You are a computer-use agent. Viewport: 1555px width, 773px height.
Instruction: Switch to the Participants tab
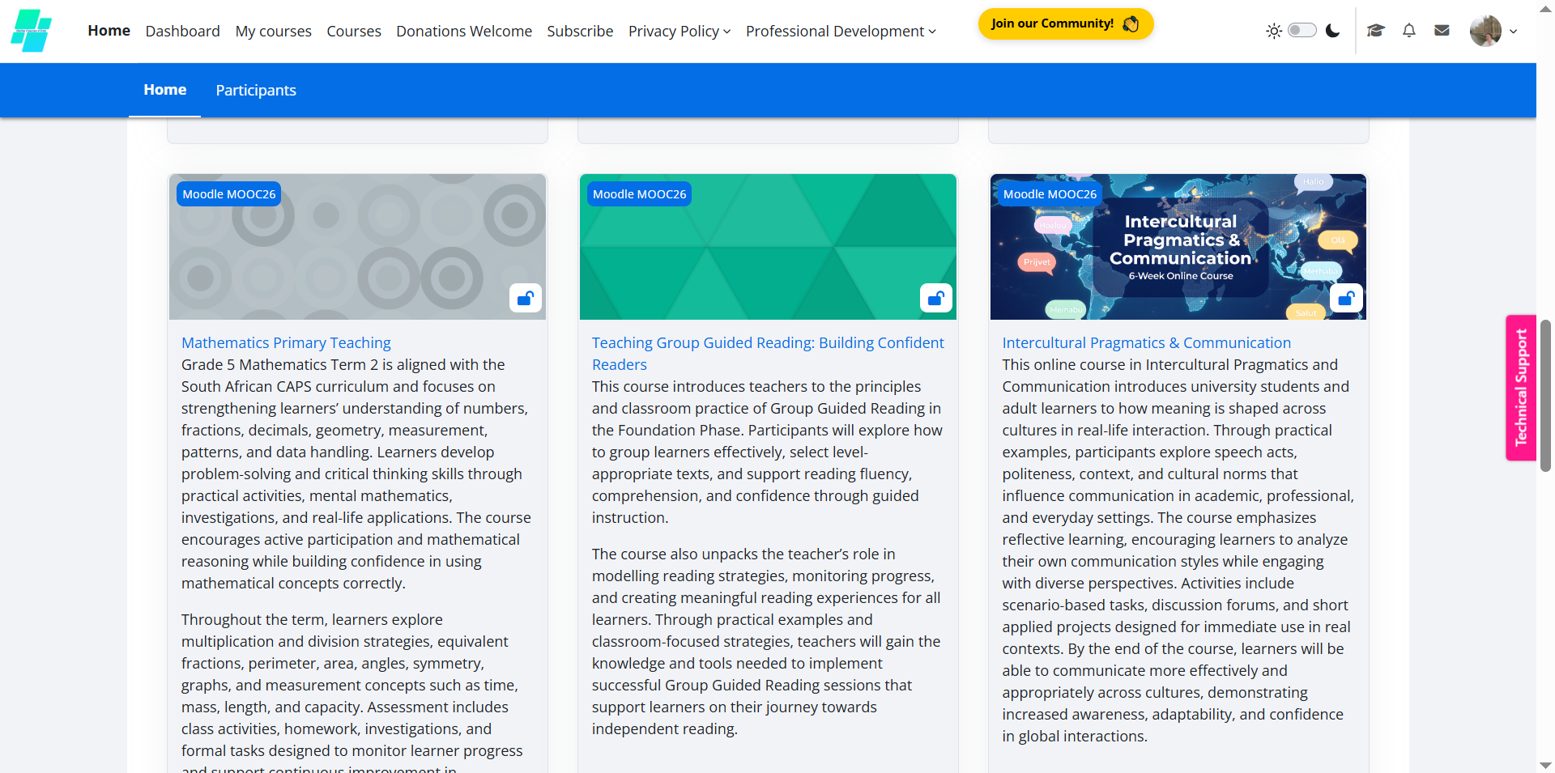[256, 90]
